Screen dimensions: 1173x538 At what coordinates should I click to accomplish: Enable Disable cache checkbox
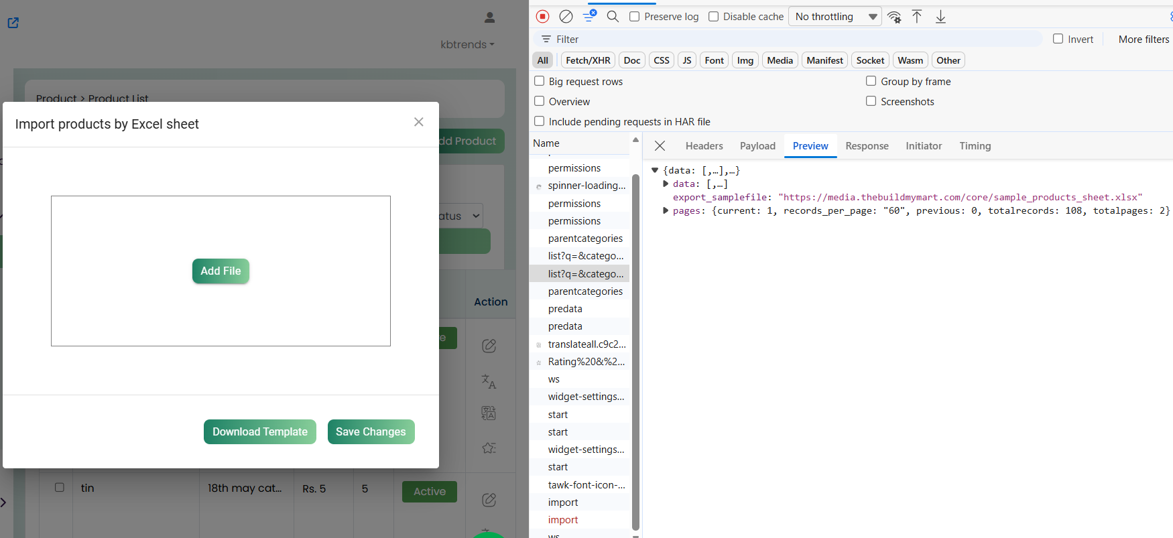pyautogui.click(x=713, y=16)
